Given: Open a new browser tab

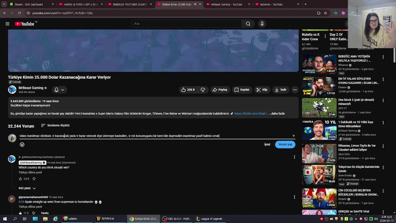Looking at the screenshot, I should click(x=306, y=4).
